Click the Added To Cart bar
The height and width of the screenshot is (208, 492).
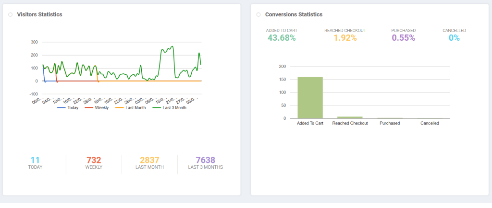click(310, 98)
